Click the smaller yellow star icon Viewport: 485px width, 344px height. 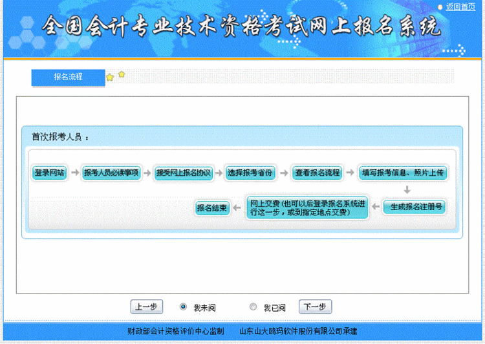[121, 74]
